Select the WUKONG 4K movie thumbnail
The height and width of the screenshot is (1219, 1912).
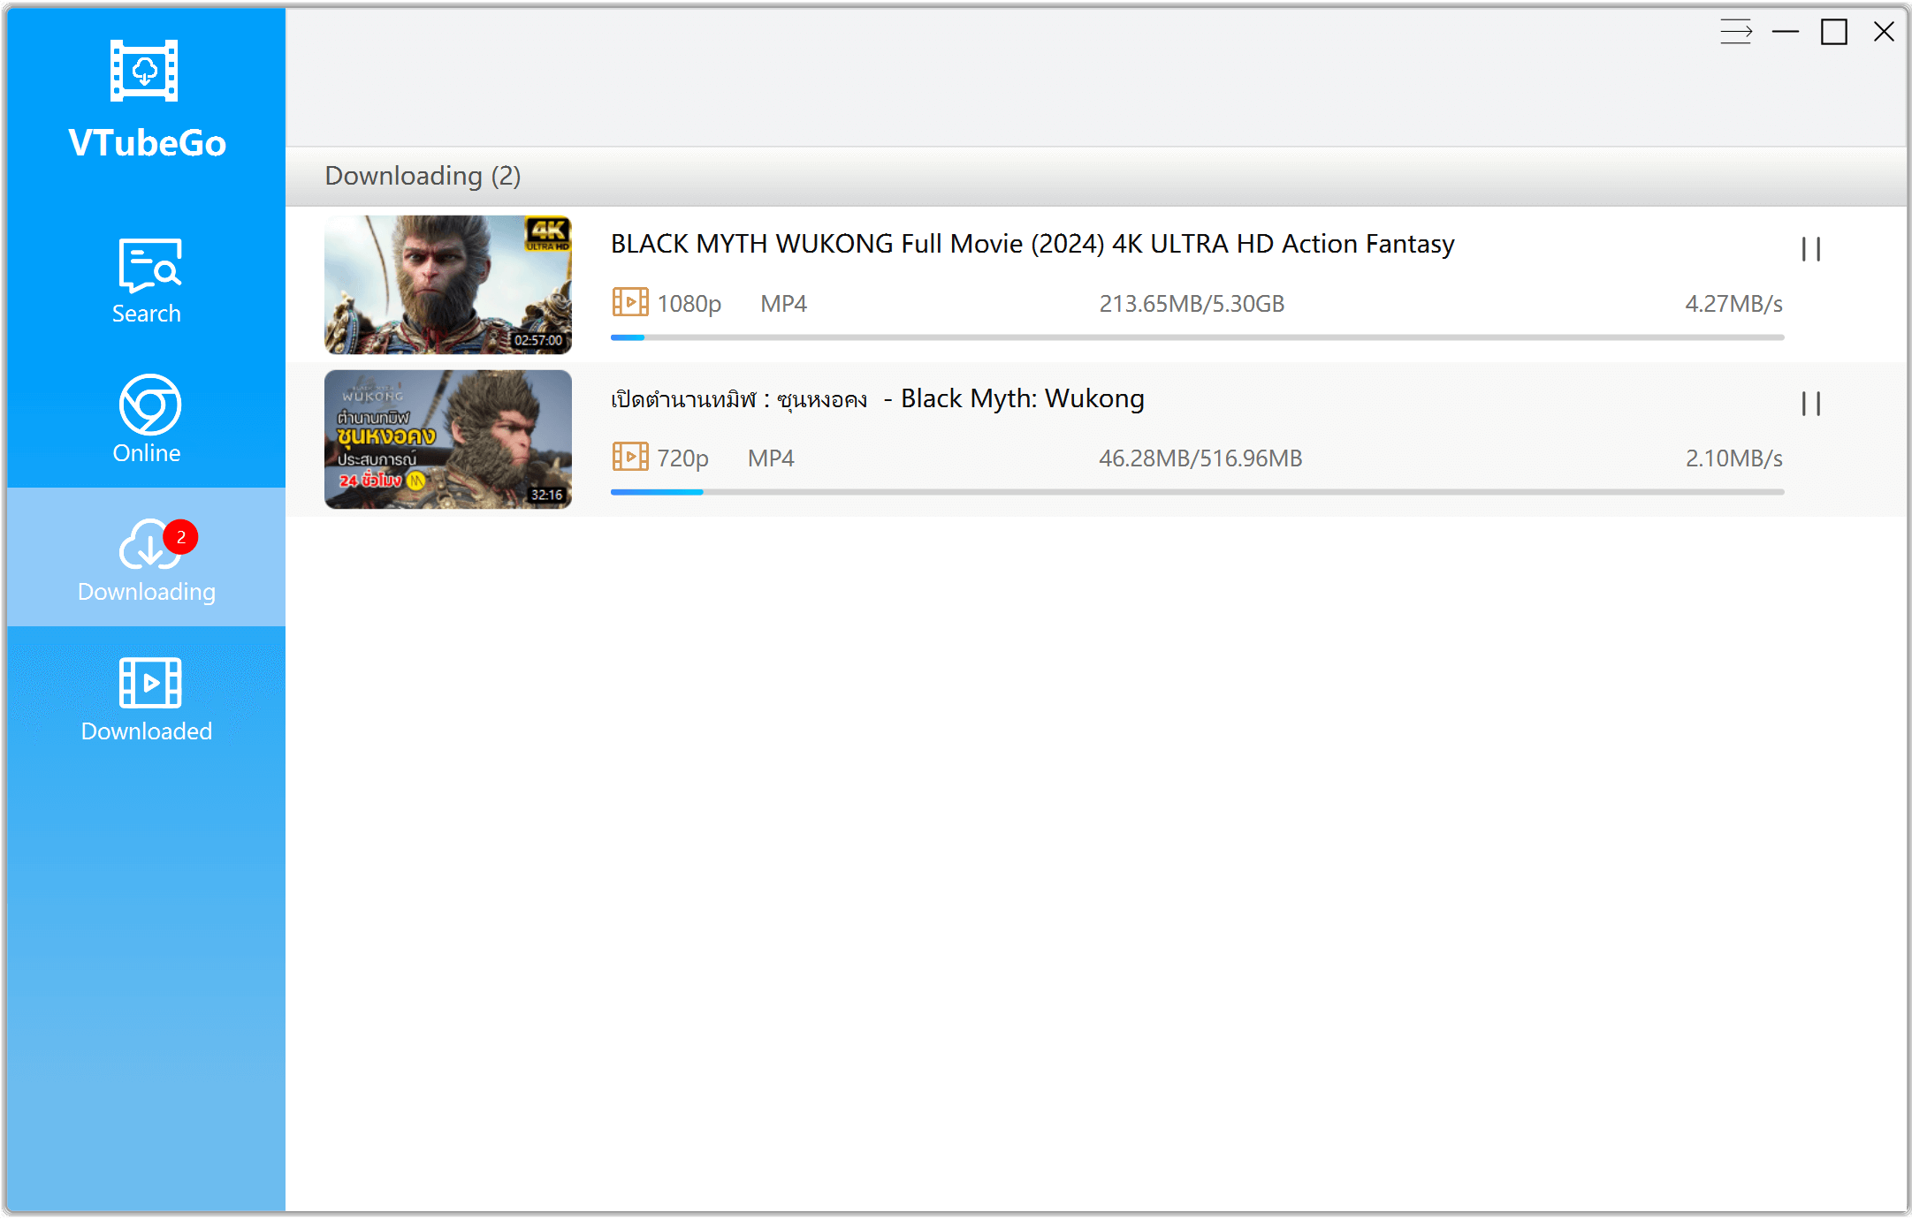coord(448,284)
